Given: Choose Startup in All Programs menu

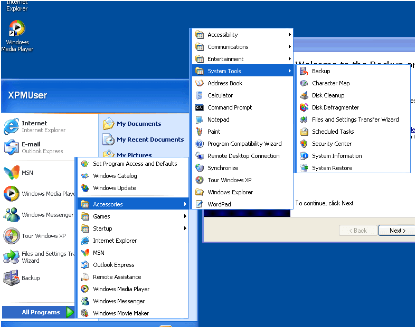Looking at the screenshot, I should pyautogui.click(x=133, y=228).
